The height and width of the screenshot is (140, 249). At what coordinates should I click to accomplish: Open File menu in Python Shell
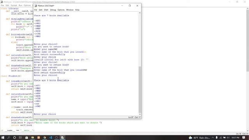click(35, 10)
